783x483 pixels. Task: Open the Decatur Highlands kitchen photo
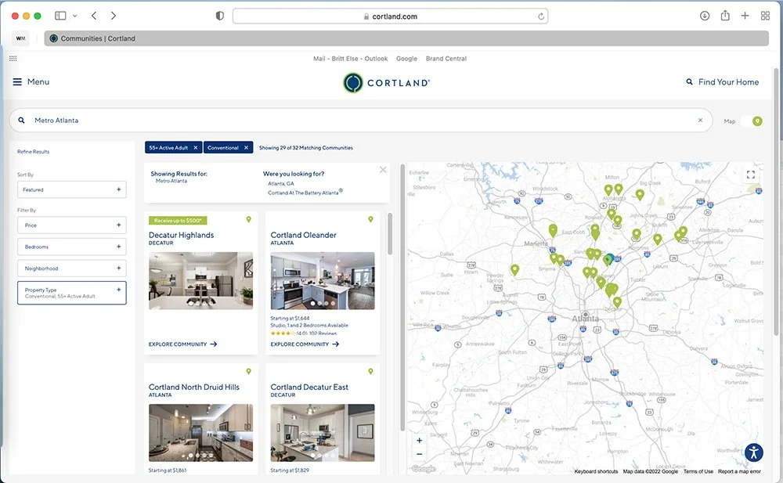[x=200, y=281]
